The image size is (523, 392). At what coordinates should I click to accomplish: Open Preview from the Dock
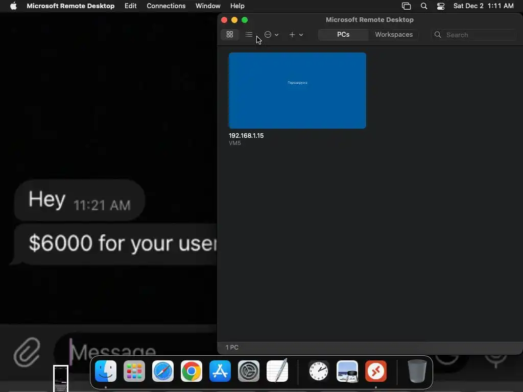(347, 371)
